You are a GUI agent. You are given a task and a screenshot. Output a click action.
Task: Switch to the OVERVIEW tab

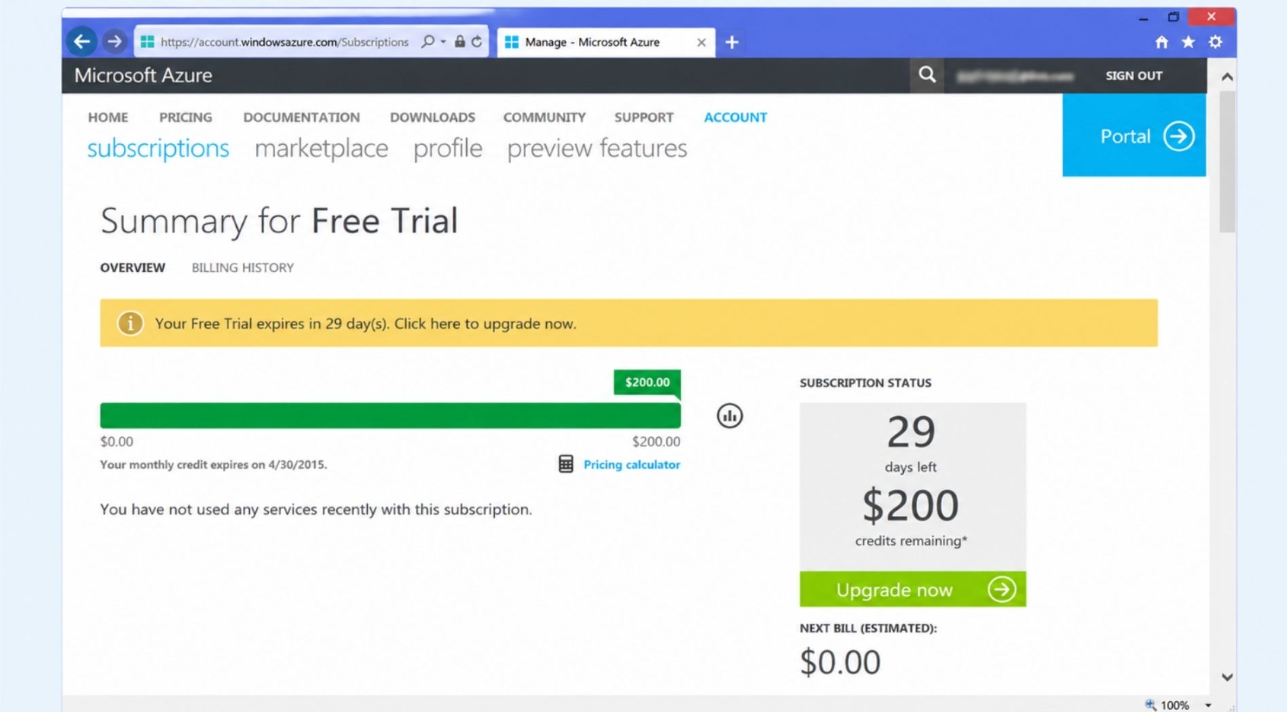click(x=132, y=268)
